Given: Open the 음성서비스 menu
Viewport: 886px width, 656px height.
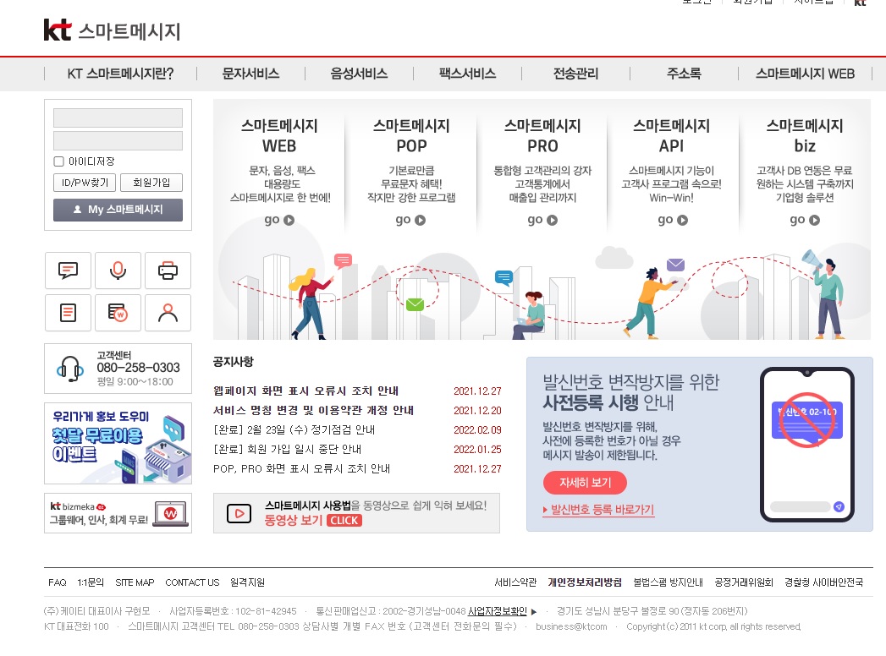Looking at the screenshot, I should [x=360, y=74].
